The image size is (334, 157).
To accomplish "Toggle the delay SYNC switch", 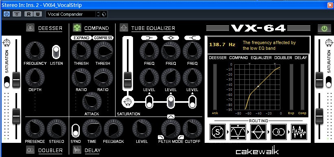I will (75, 131).
